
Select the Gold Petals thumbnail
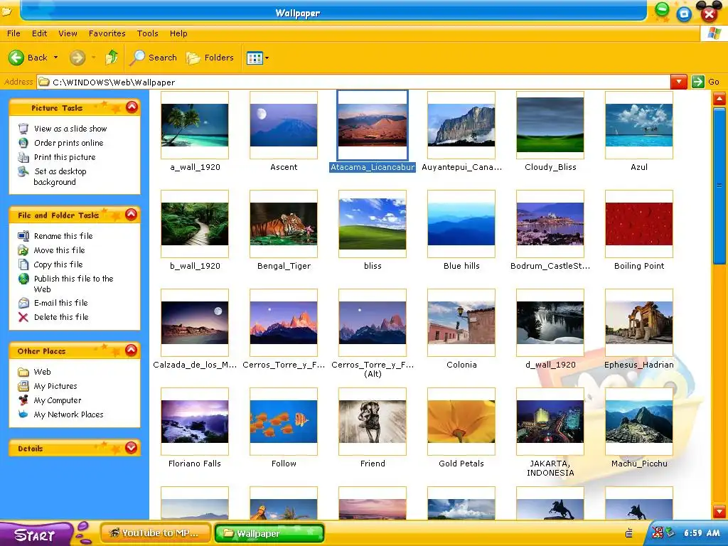461,422
